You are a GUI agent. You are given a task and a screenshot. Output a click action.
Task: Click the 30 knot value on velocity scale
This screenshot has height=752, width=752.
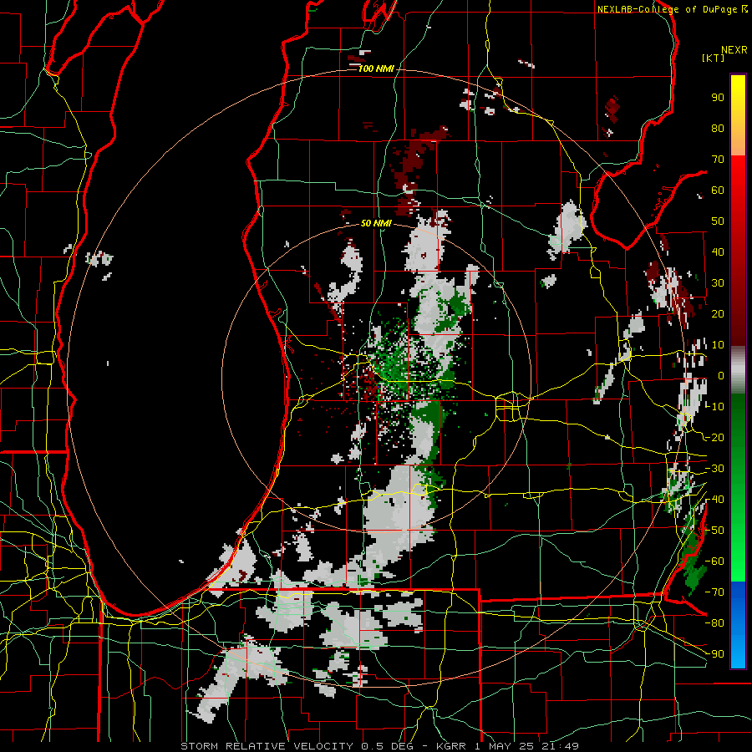point(718,283)
